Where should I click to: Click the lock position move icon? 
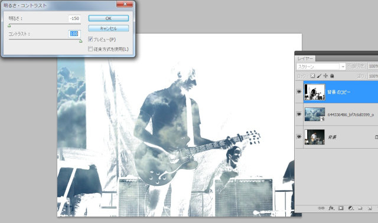325,76
